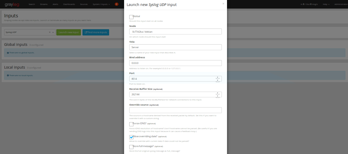This screenshot has width=348, height=154.
Task: Close the Launch new Syslog UDP dialog
Action: pos(223,4)
